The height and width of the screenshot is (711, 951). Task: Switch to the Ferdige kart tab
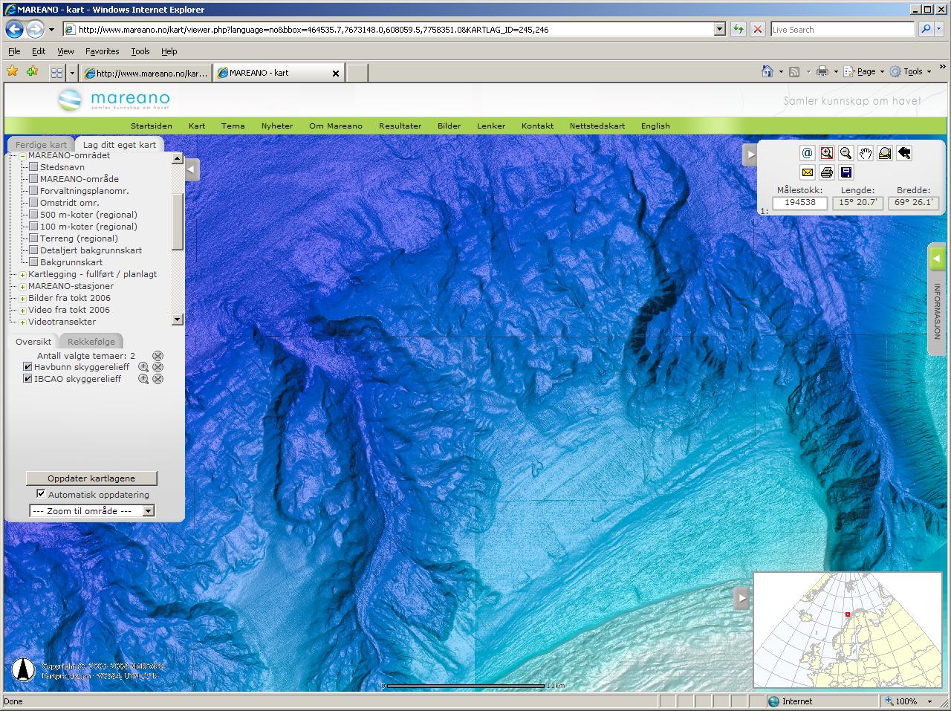pyautogui.click(x=41, y=145)
